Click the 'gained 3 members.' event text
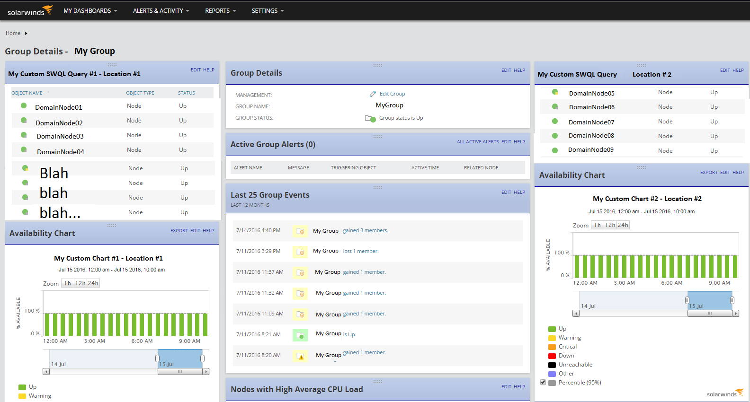Viewport: 750px width, 402px height. [x=366, y=231]
